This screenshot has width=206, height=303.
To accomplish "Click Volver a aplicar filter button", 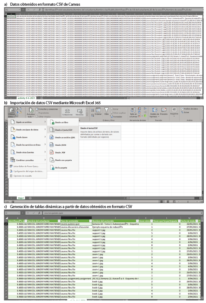I will [x=118, y=113].
